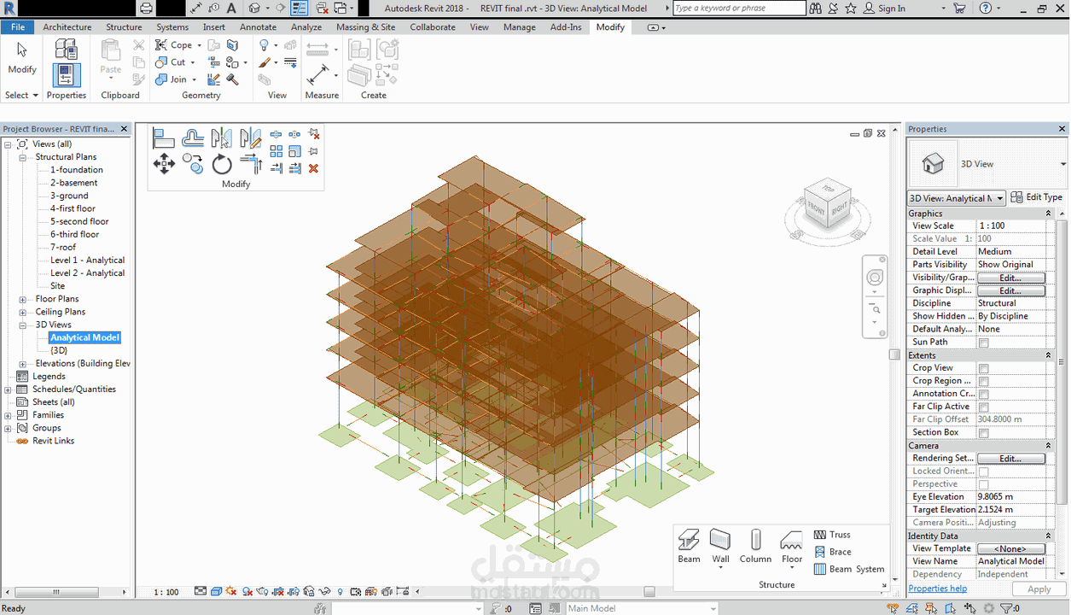Open the Properties help link
This screenshot has height=615, width=1071.
click(x=938, y=589)
